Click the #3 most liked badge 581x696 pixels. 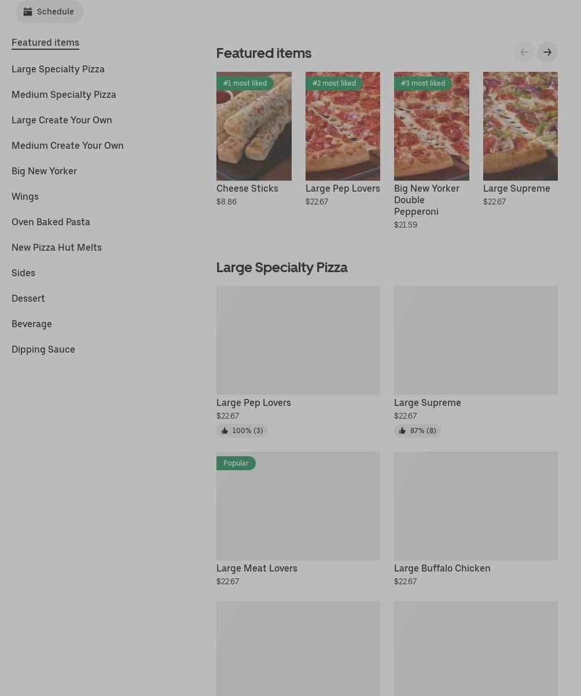tap(422, 83)
